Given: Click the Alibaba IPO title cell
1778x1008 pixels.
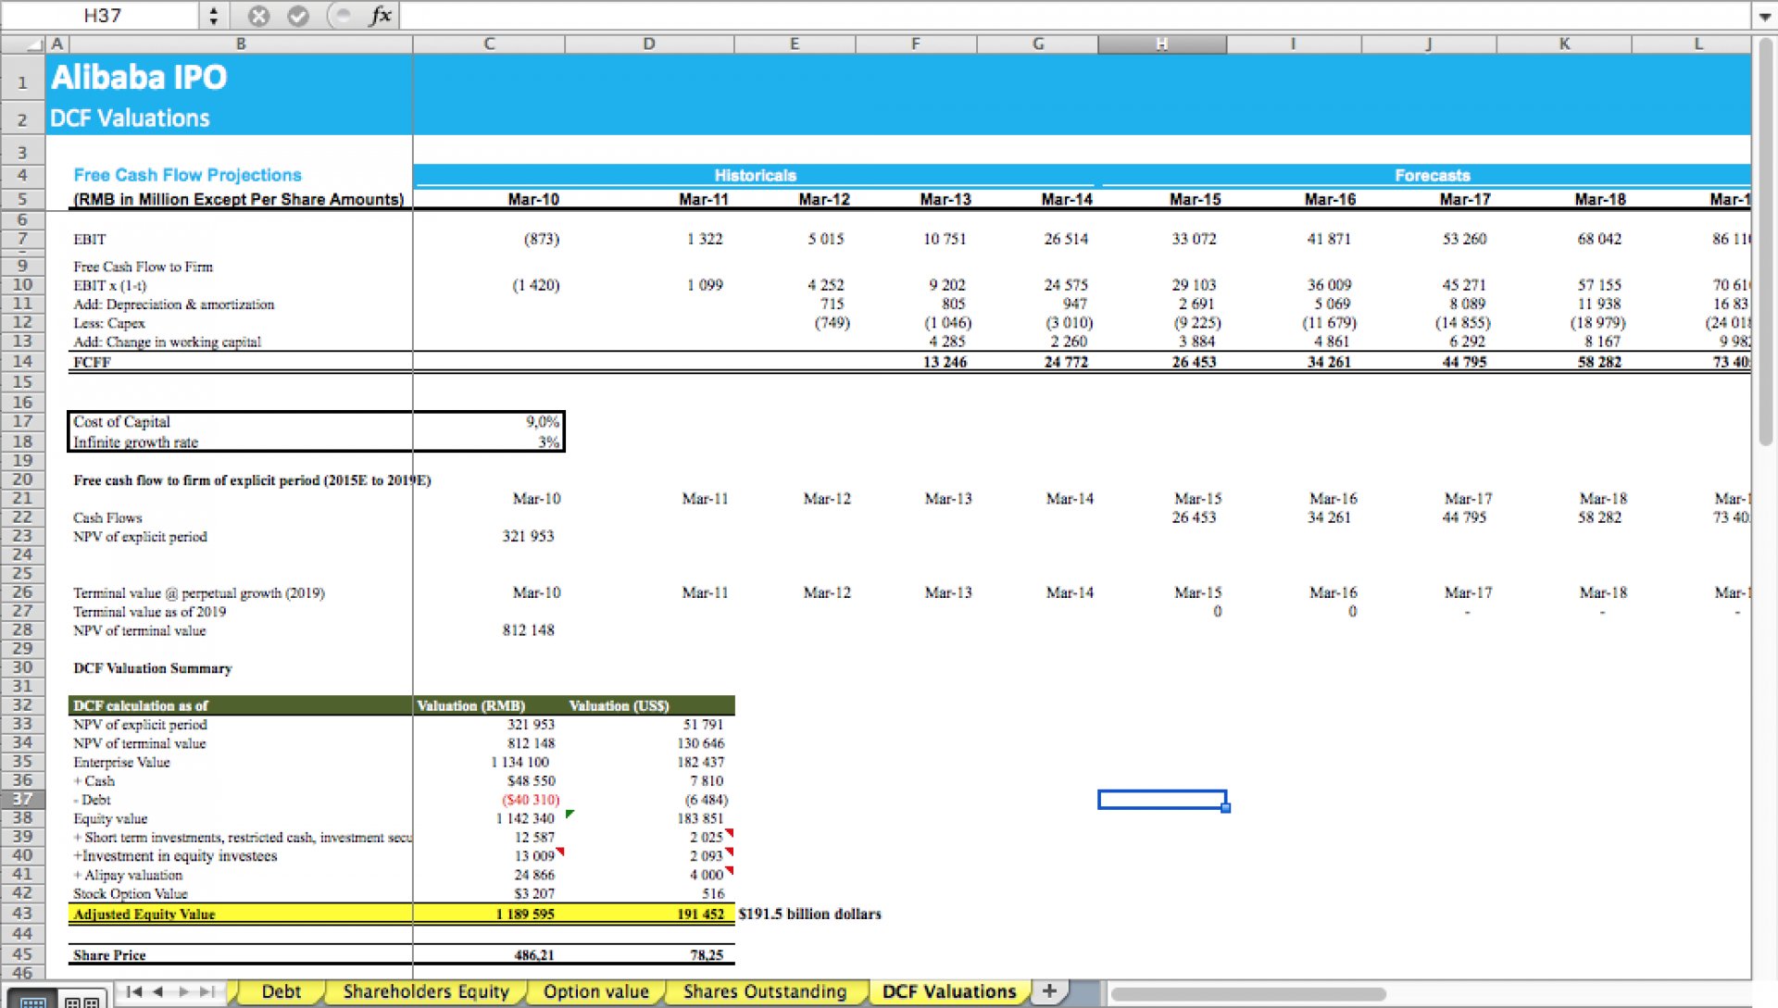Looking at the screenshot, I should [139, 77].
